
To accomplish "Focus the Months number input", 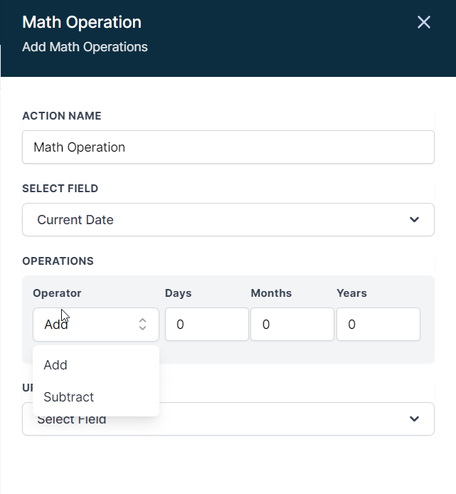I will point(292,325).
